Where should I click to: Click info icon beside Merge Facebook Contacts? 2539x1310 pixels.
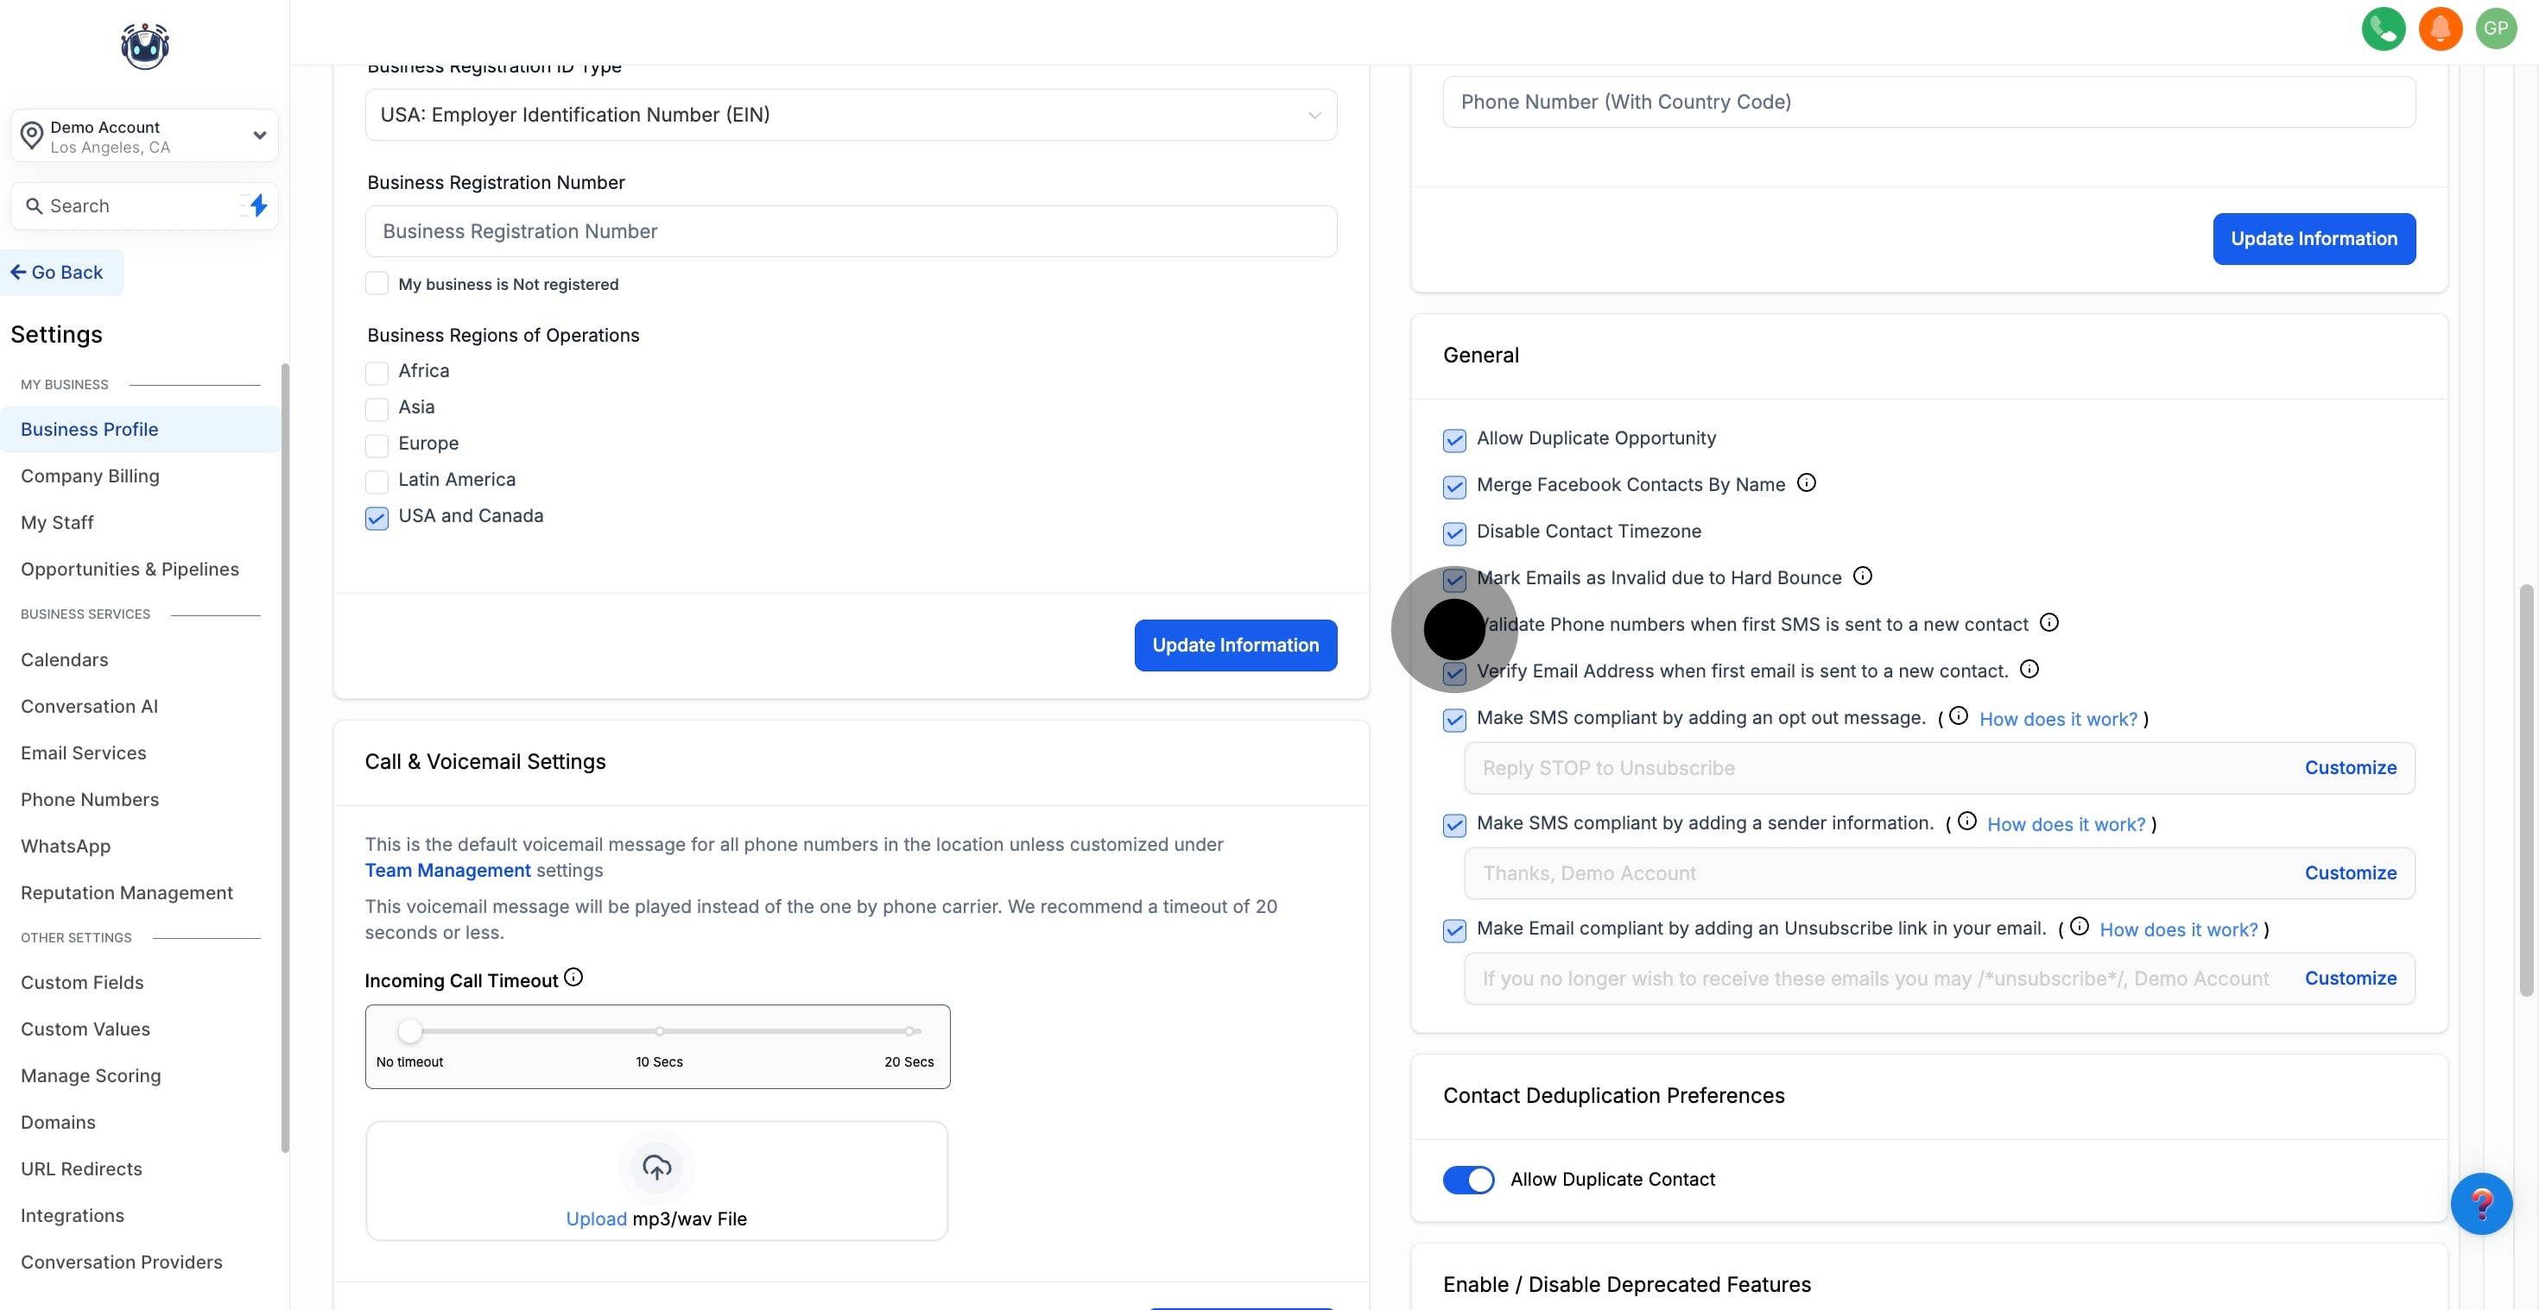(x=1806, y=482)
